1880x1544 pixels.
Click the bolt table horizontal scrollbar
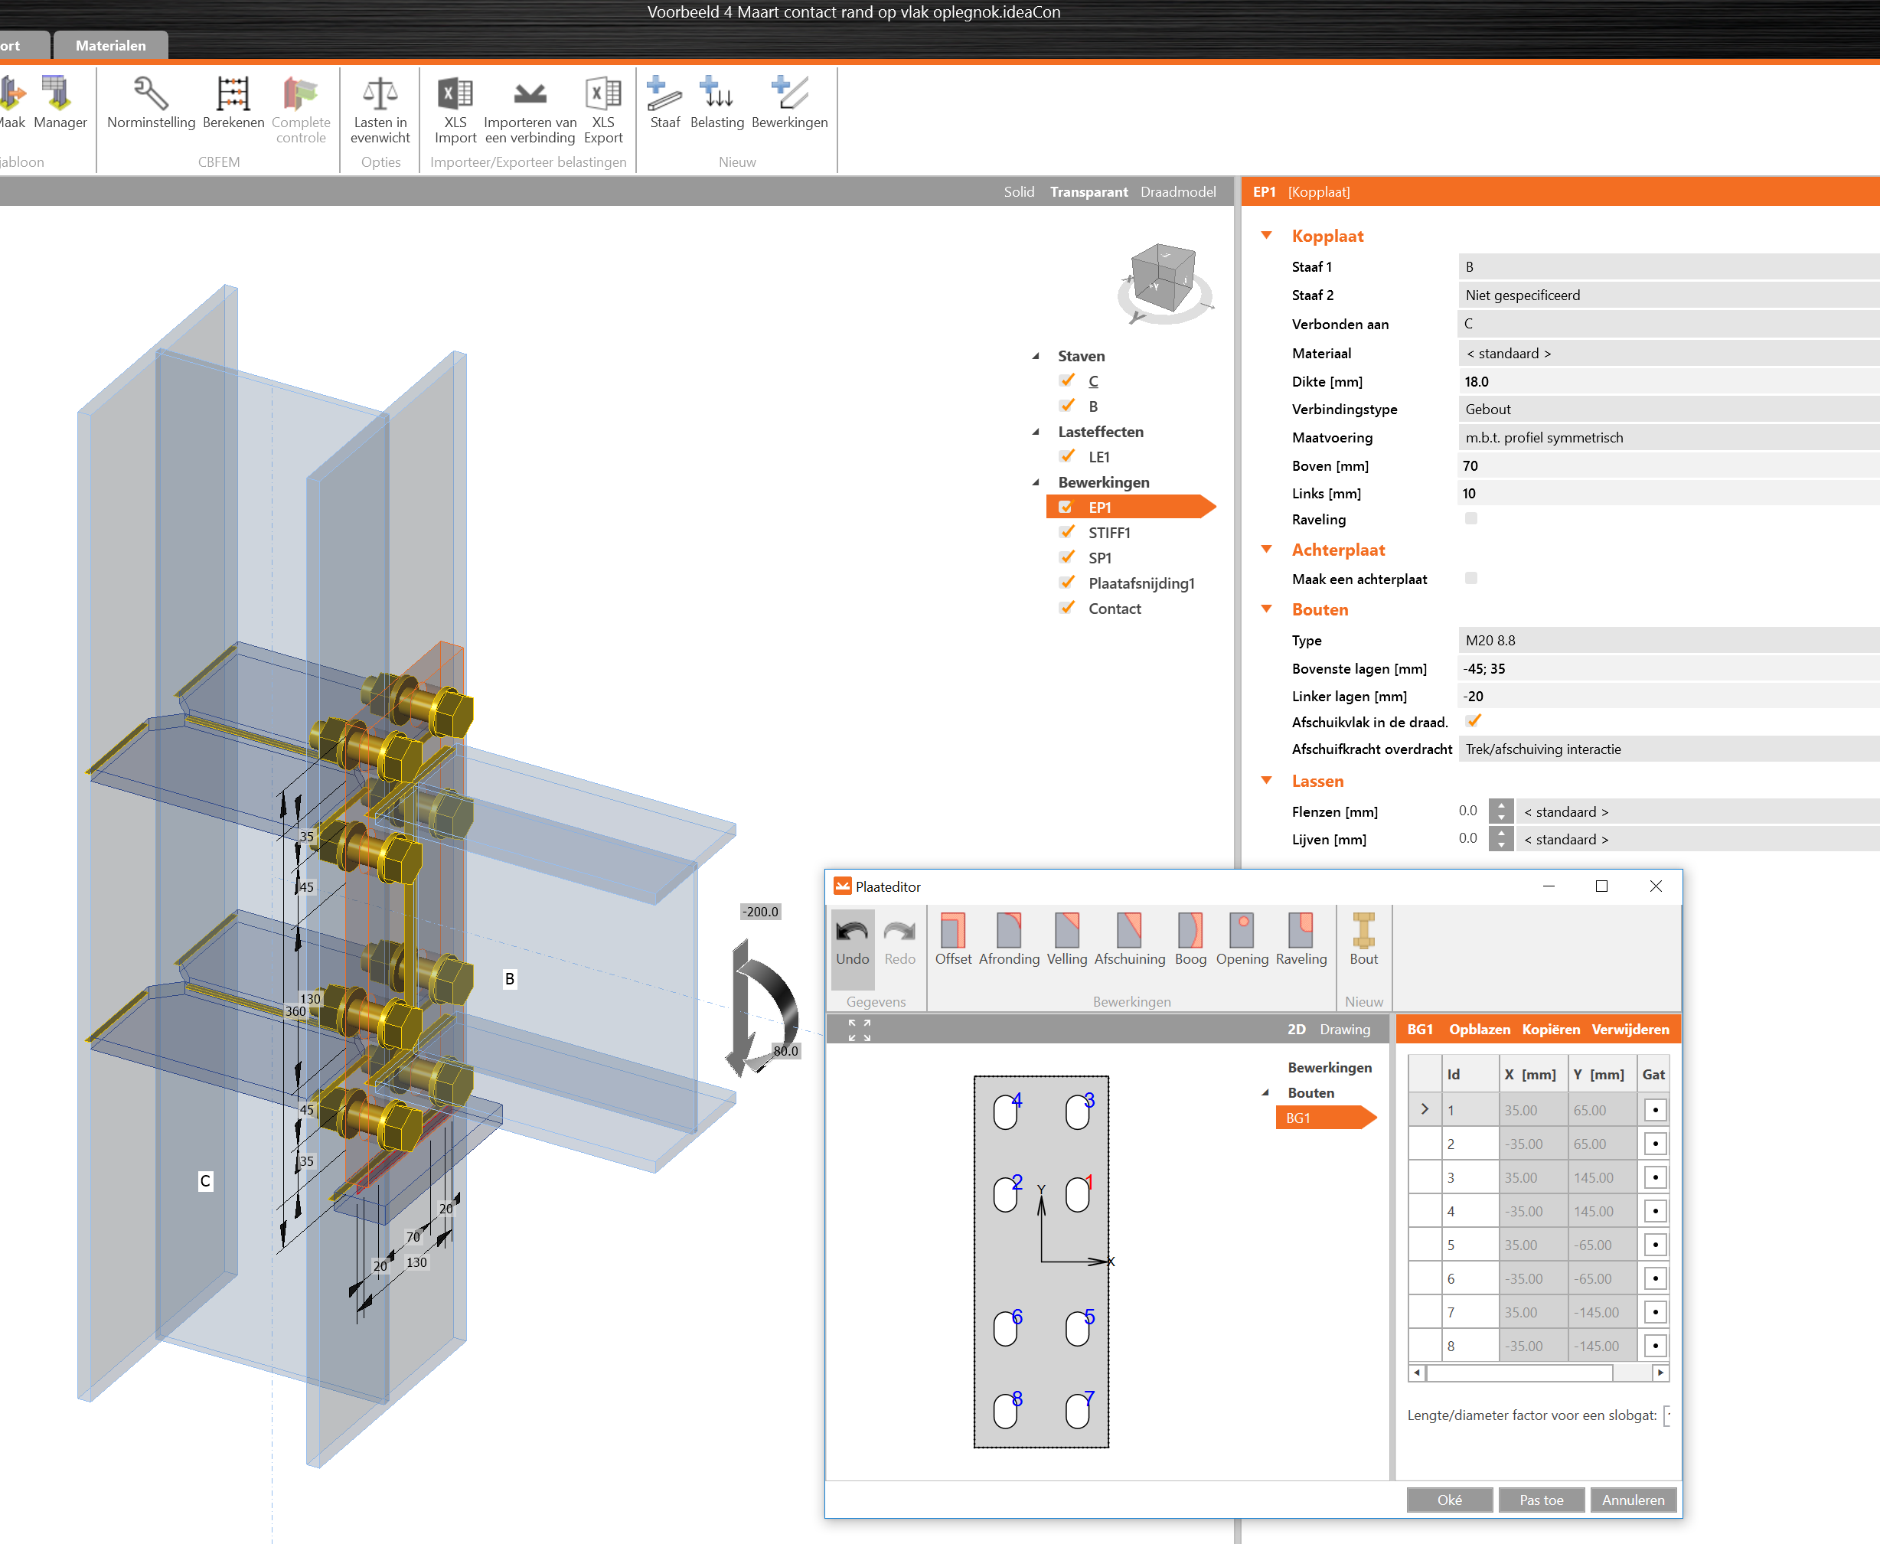click(x=1518, y=1373)
